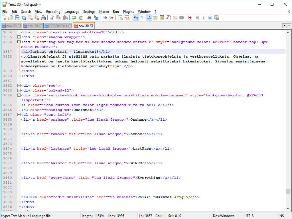Image resolution: width=292 pixels, height=219 pixels.
Task: Click the Close All toolbar icon
Action: click(x=37, y=18)
